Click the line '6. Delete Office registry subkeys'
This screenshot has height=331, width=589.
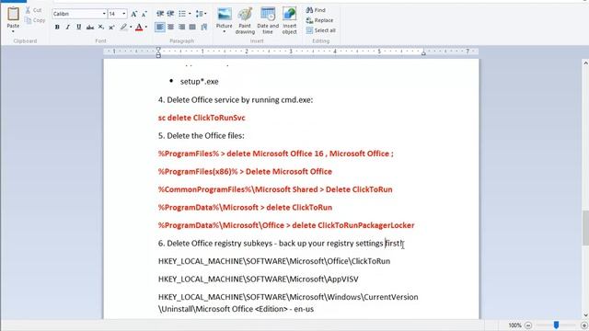(214, 244)
